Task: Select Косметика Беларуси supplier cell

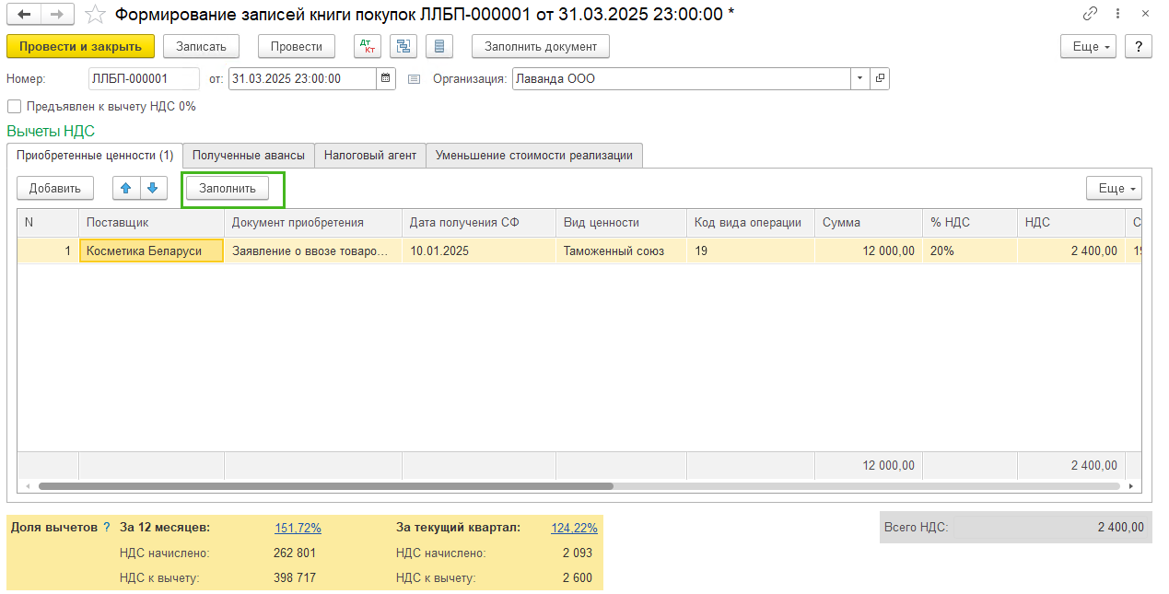Action: tap(151, 250)
